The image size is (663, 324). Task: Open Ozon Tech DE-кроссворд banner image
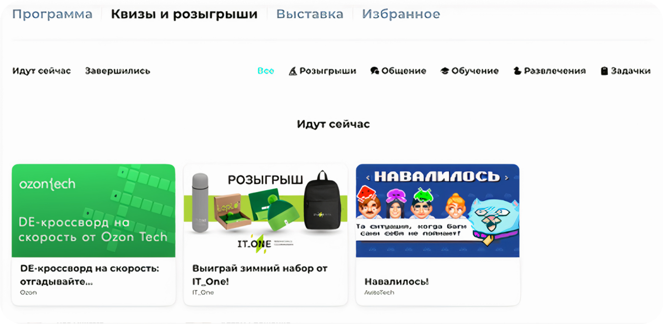tap(93, 211)
